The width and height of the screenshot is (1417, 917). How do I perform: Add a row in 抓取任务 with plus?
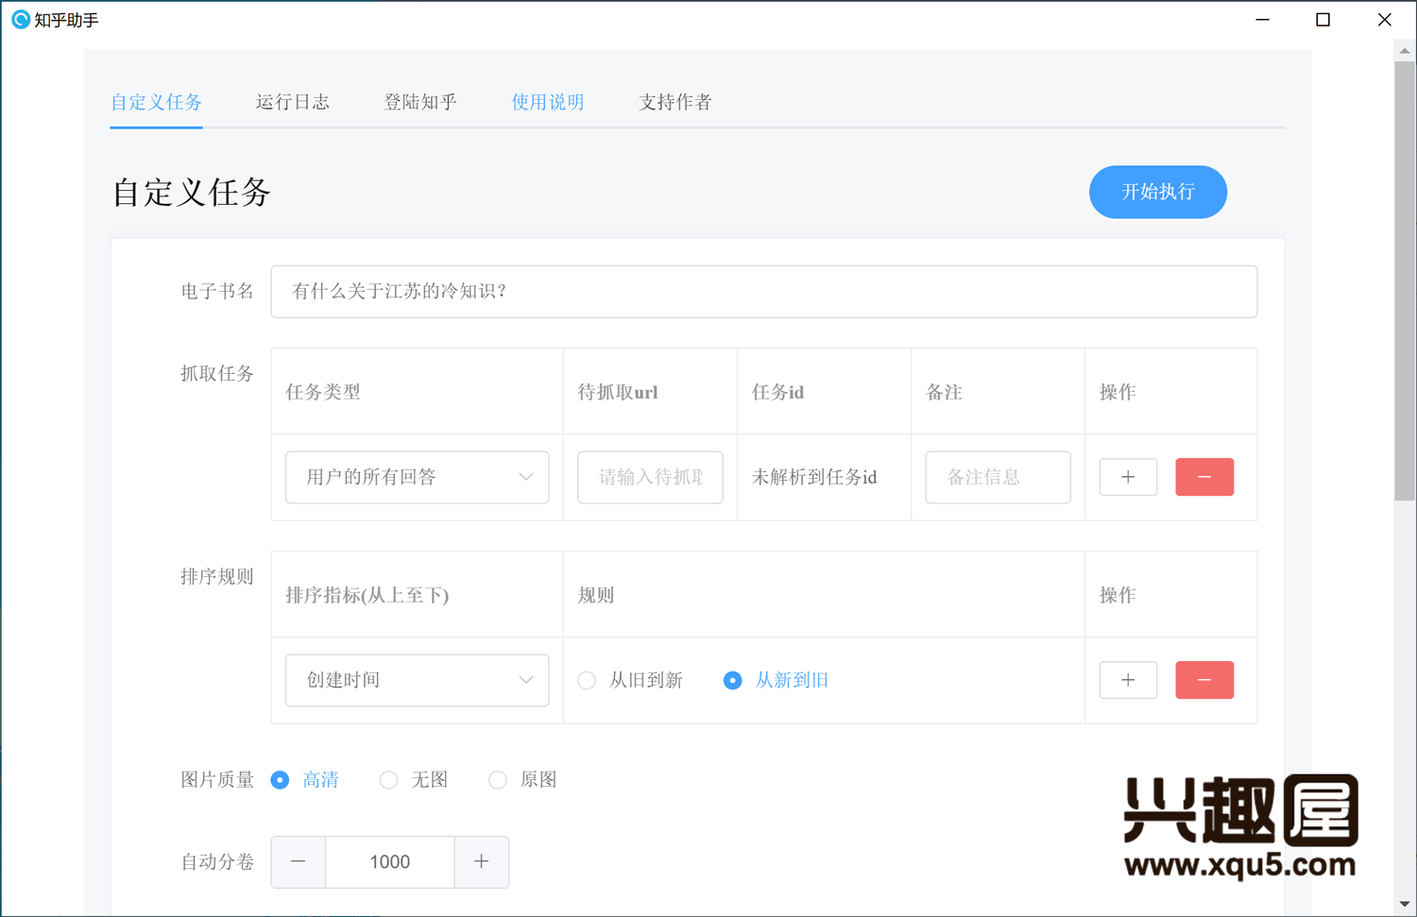click(1128, 477)
